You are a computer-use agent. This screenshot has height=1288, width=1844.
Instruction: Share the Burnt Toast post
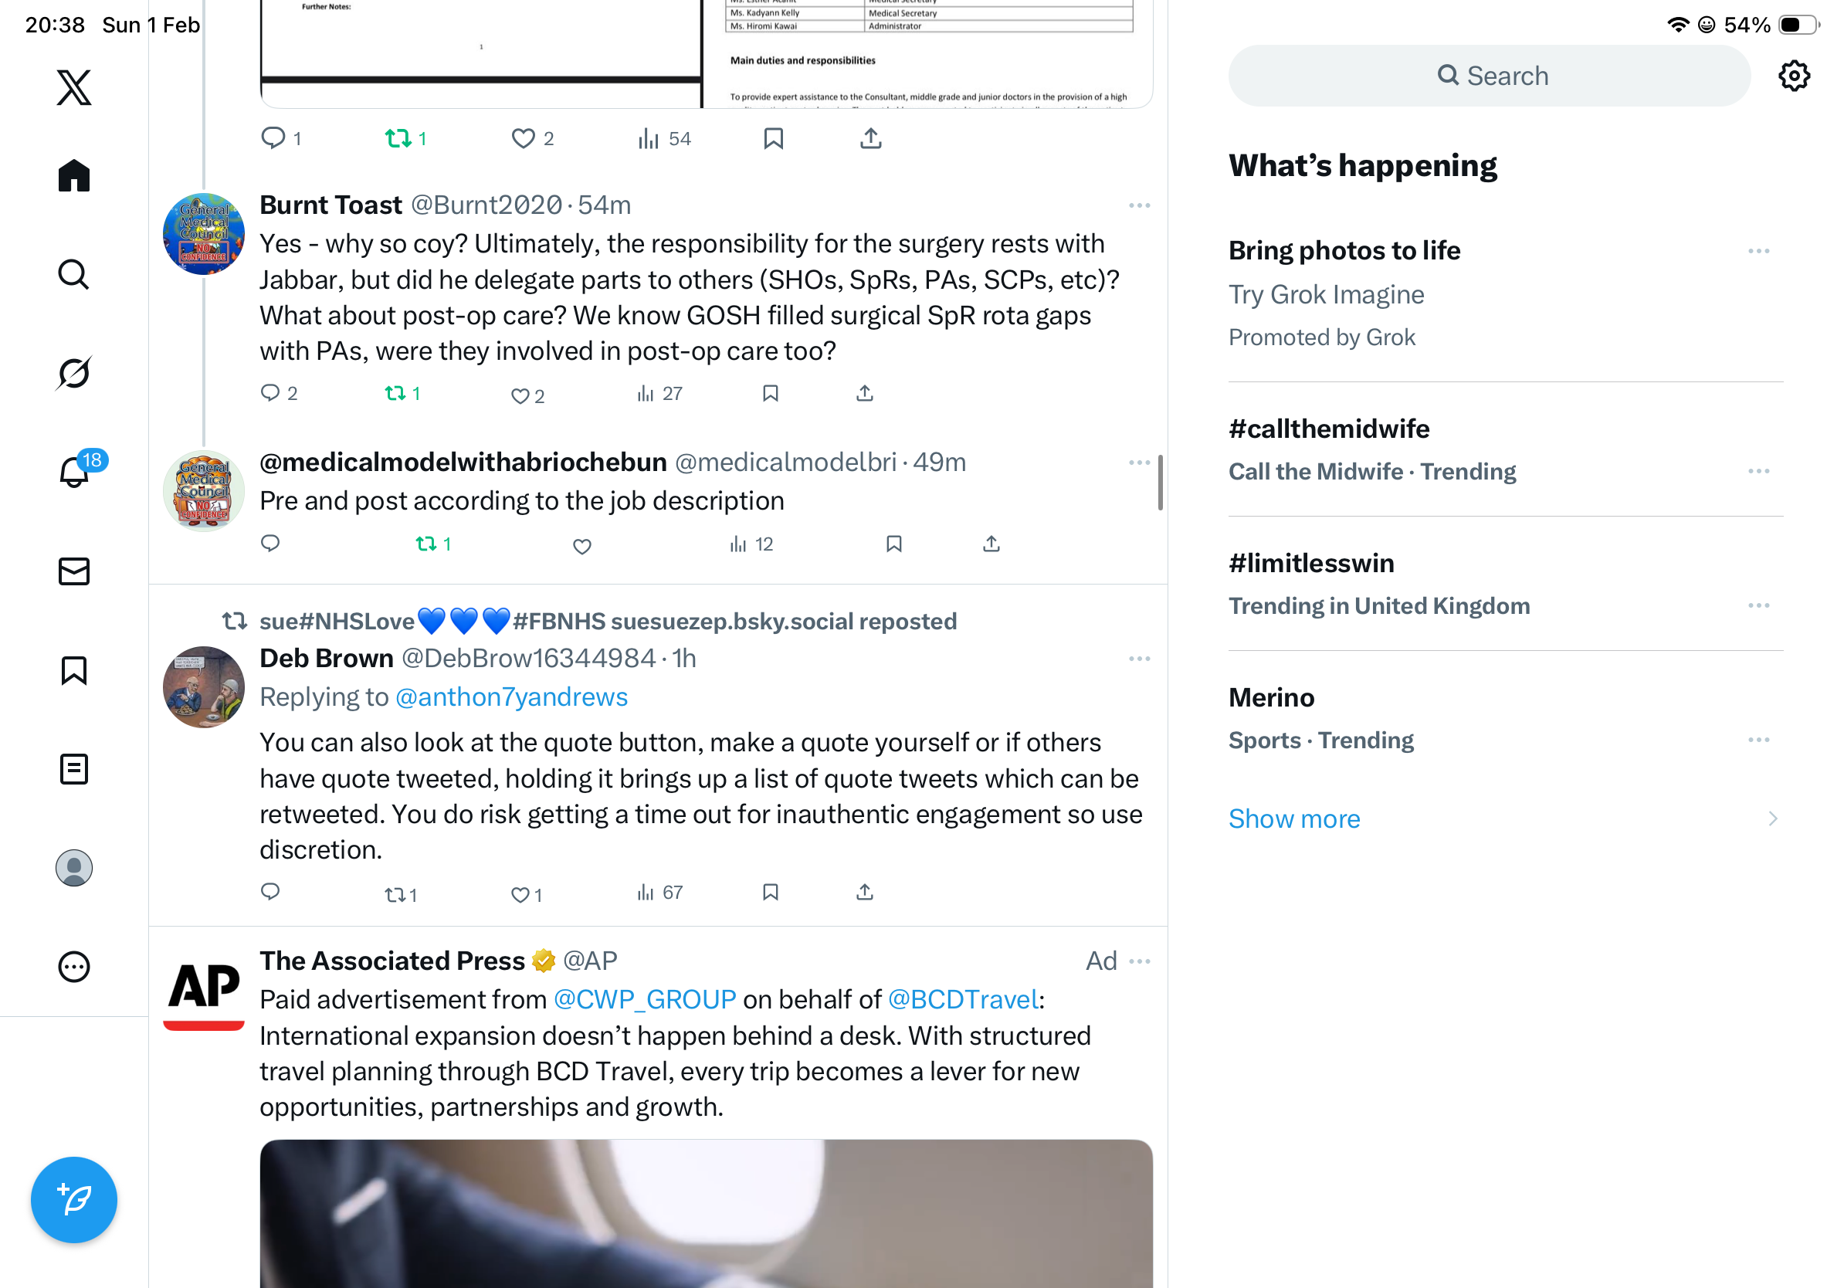[x=864, y=394]
